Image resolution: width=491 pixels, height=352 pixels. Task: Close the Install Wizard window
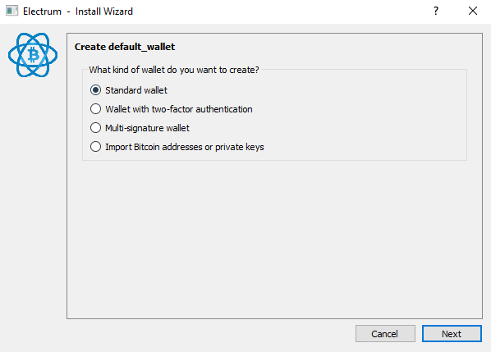[473, 11]
